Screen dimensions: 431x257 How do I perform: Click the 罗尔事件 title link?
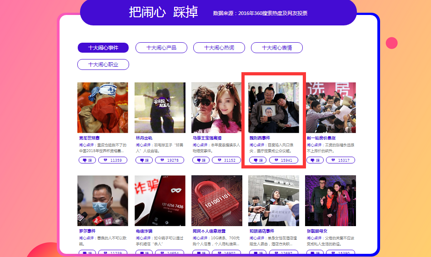coord(87,231)
